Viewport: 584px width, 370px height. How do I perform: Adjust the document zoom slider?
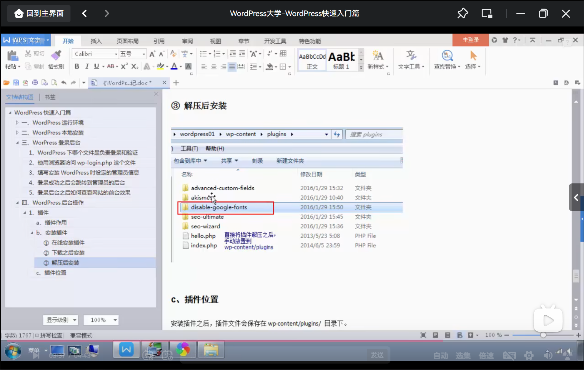click(543, 335)
